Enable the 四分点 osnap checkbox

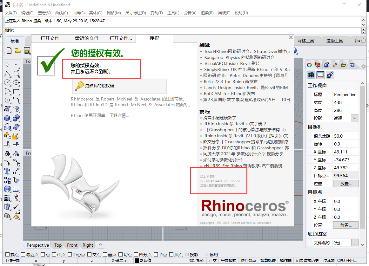point(136,255)
